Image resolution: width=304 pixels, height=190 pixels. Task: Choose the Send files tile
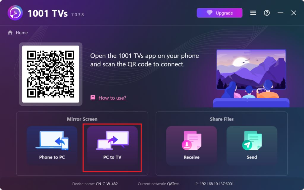[252, 145]
